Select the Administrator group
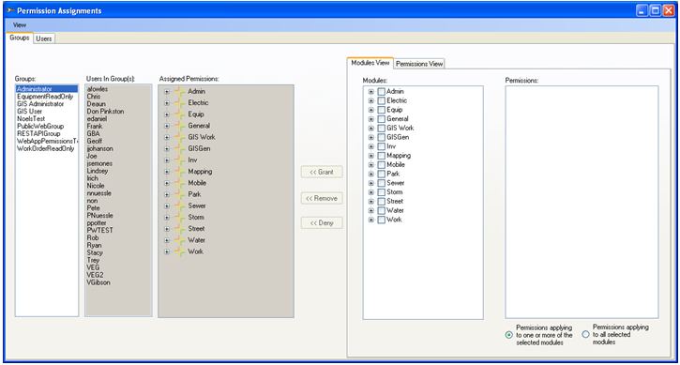This screenshot has width=680, height=365. (47, 89)
